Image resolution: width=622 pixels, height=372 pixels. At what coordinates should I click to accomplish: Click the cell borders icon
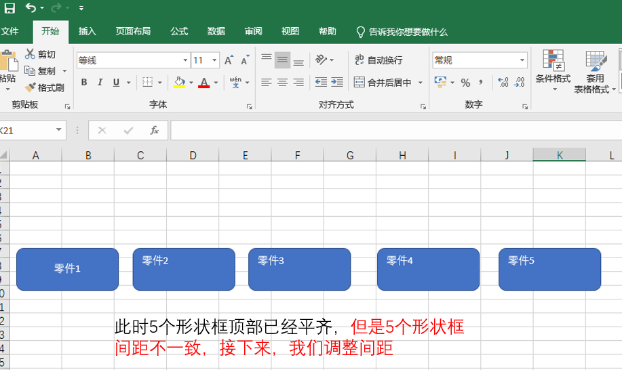tap(148, 83)
